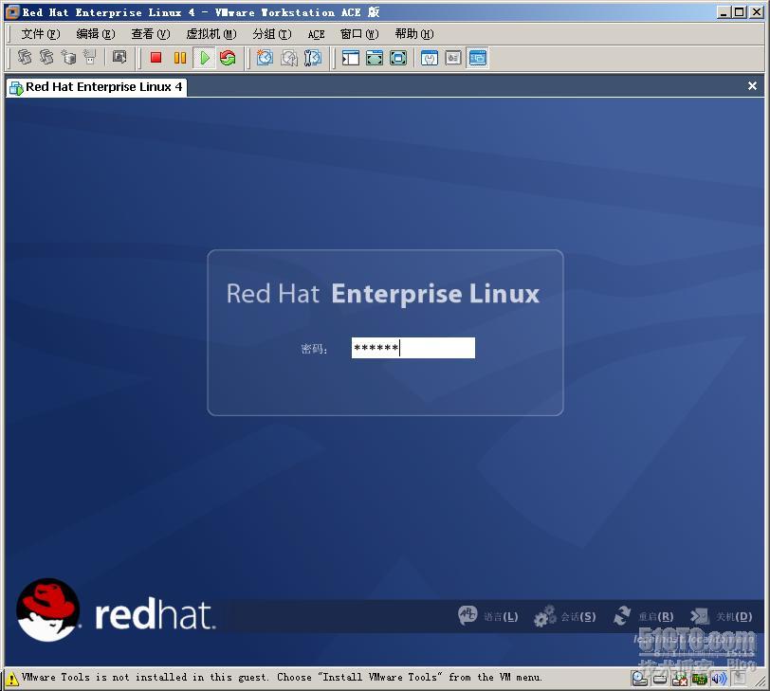Click the 会话(S) session button
Image resolution: width=770 pixels, height=691 pixels.
565,616
